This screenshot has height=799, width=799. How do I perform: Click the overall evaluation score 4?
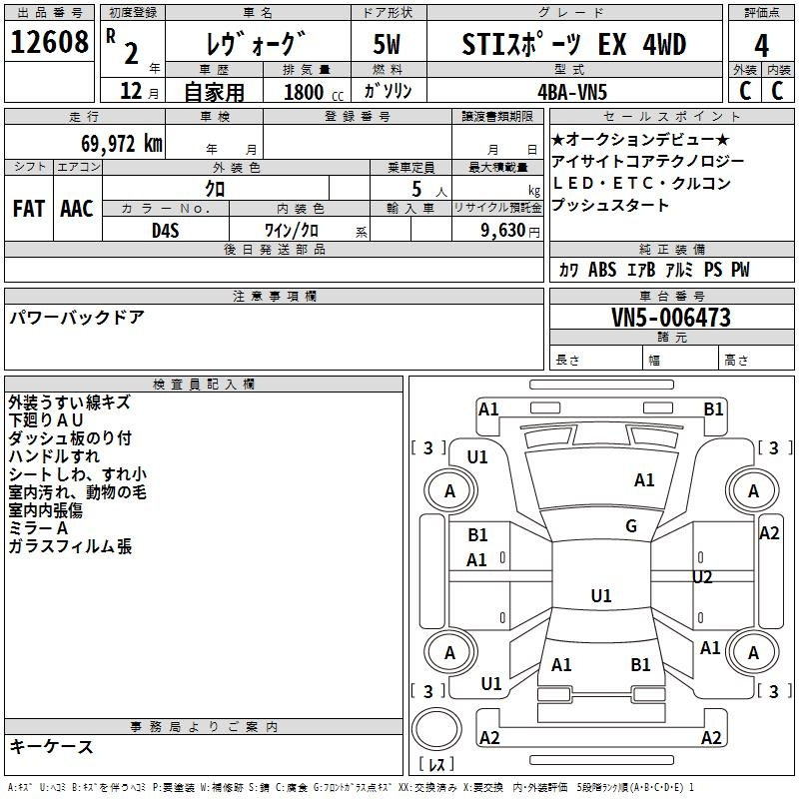point(761,44)
